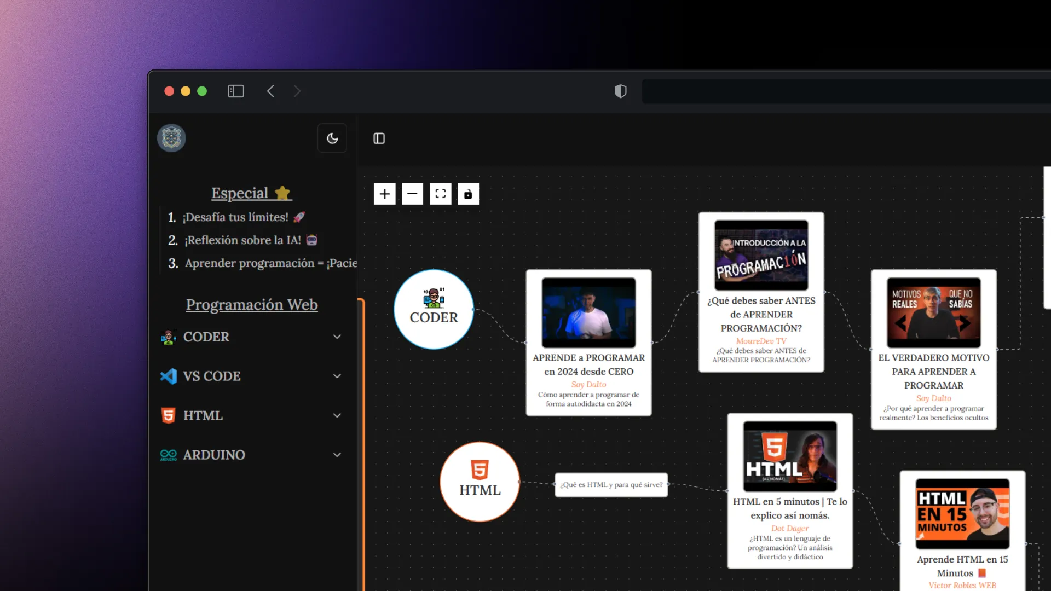Click the 'HTML en 5 minutos' video thumbnail
Viewport: 1051px width, 591px height.
click(x=789, y=456)
